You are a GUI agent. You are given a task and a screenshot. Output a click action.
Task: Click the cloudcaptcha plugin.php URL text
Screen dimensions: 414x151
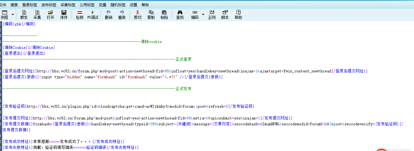pos(128,106)
